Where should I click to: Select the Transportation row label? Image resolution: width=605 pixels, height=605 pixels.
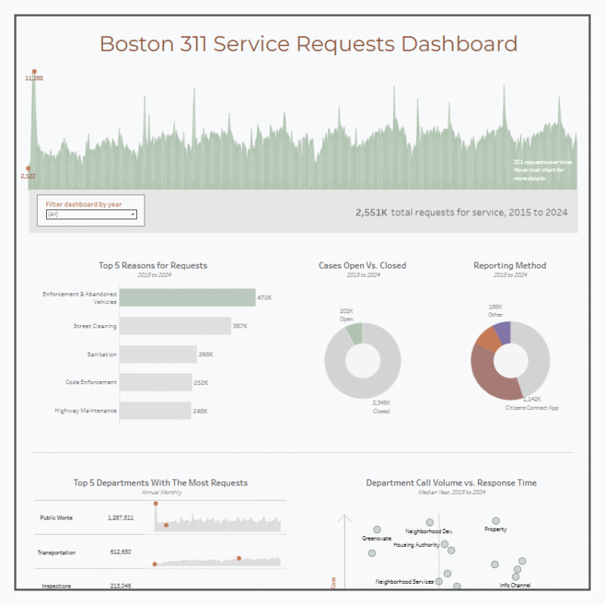57,553
